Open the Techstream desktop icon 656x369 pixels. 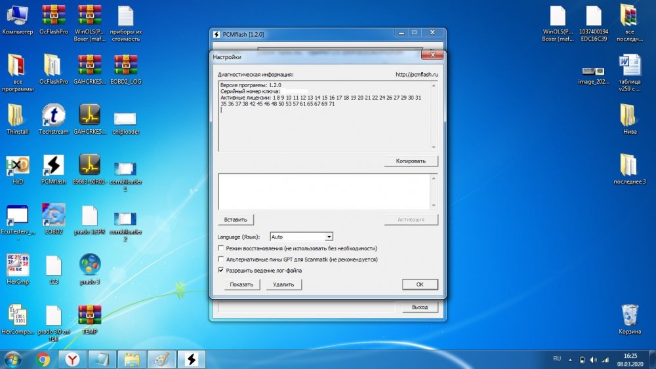[53, 117]
